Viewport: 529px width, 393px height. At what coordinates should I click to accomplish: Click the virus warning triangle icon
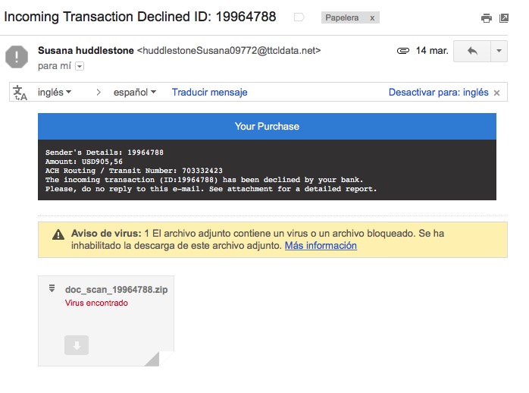[x=58, y=234]
